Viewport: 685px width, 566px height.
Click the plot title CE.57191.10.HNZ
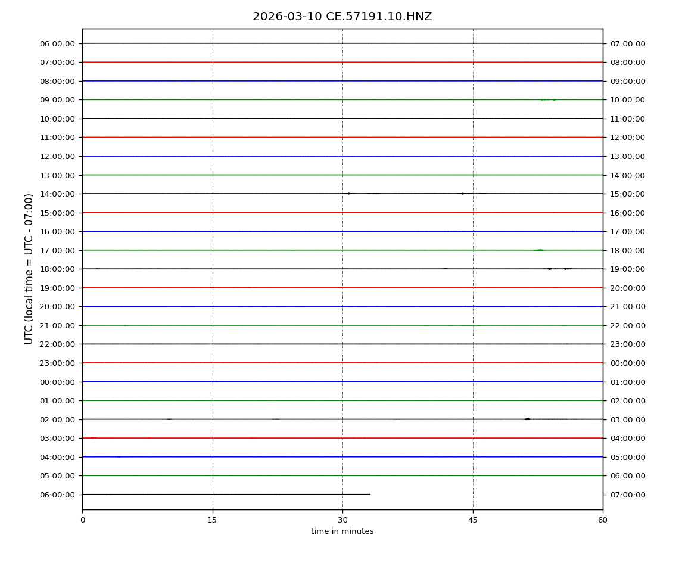click(x=342, y=17)
